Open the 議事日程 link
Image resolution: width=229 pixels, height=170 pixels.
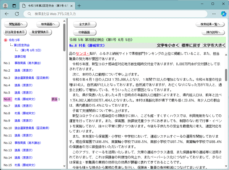tap(20, 56)
